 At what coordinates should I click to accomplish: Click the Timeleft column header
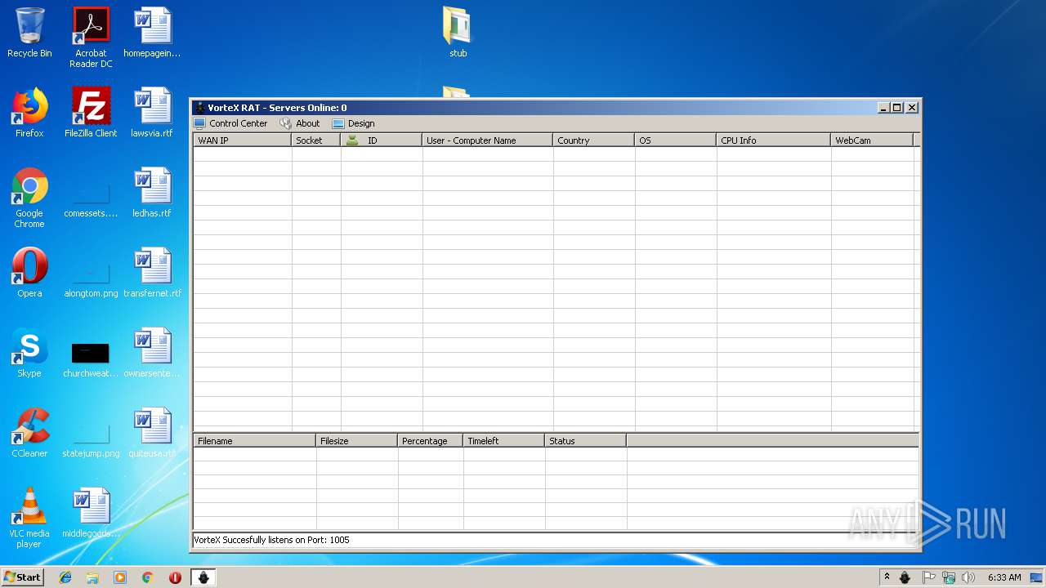tap(504, 441)
